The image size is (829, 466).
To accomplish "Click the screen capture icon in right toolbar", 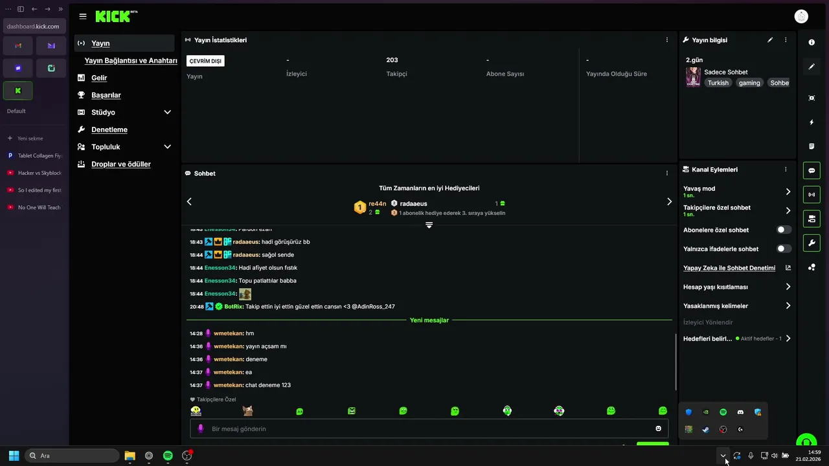I will [x=812, y=98].
